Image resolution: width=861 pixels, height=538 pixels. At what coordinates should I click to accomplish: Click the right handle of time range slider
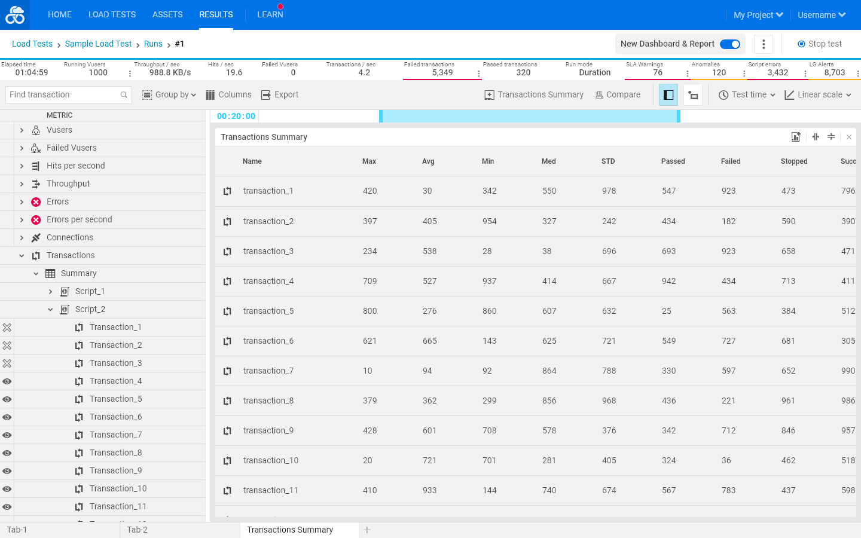[679, 117]
